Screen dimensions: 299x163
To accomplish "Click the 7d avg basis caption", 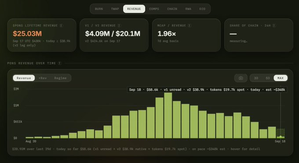I will point(168,41).
